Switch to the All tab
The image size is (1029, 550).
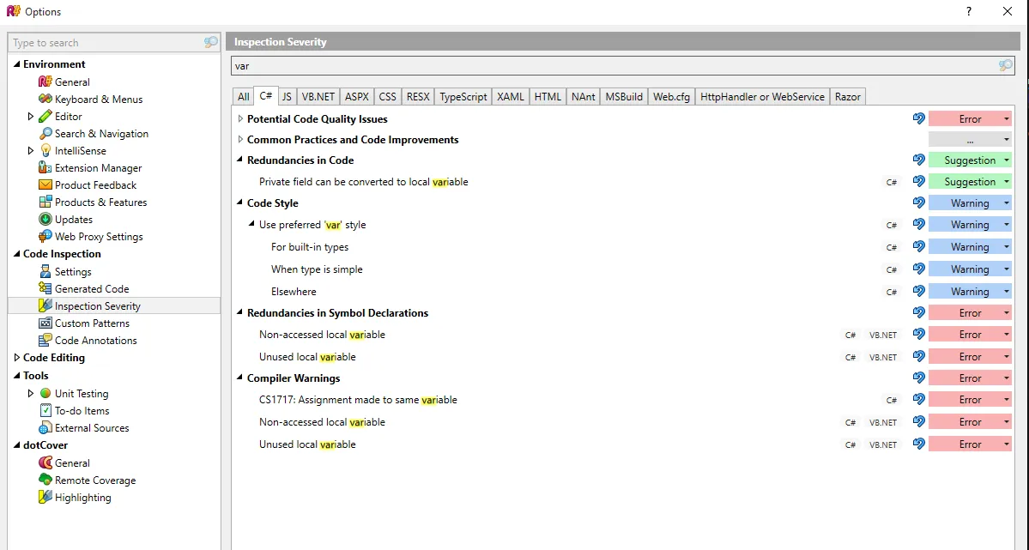[x=244, y=96]
